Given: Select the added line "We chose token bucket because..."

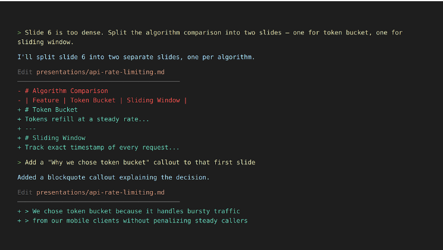Looking at the screenshot, I should 132,211.
